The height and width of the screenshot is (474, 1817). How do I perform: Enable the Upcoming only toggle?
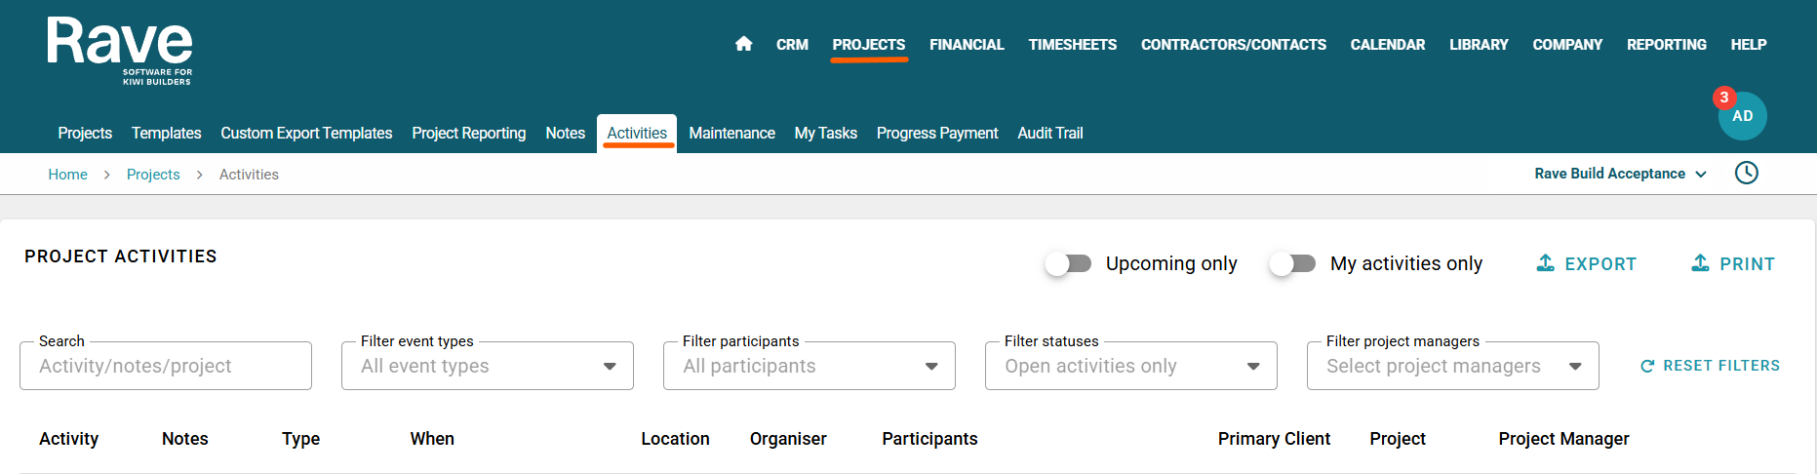coord(1068,263)
